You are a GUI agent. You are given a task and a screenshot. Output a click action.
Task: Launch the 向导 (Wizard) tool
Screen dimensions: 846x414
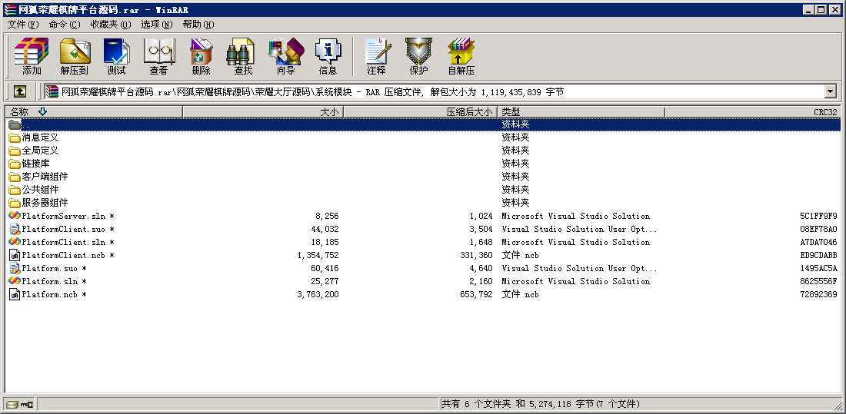[286, 56]
